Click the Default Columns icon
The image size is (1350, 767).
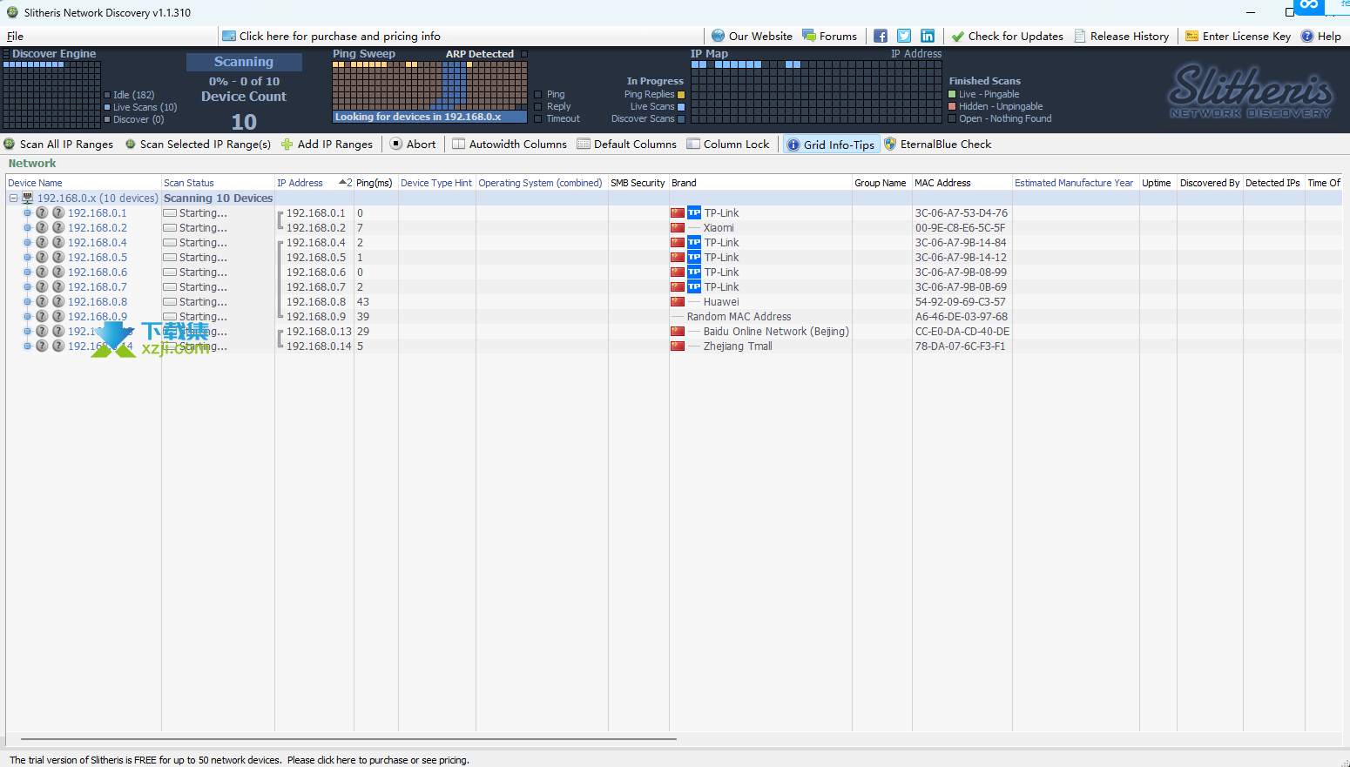click(x=584, y=144)
